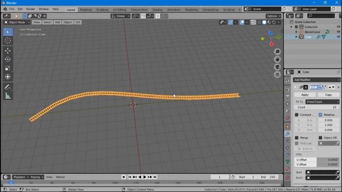Use eyedropper for Start Cap object
The height and width of the screenshot is (192, 342).
point(337,172)
